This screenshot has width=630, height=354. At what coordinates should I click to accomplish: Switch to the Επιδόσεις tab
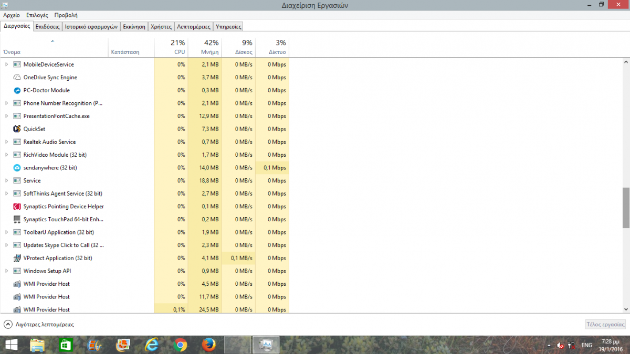(x=48, y=26)
